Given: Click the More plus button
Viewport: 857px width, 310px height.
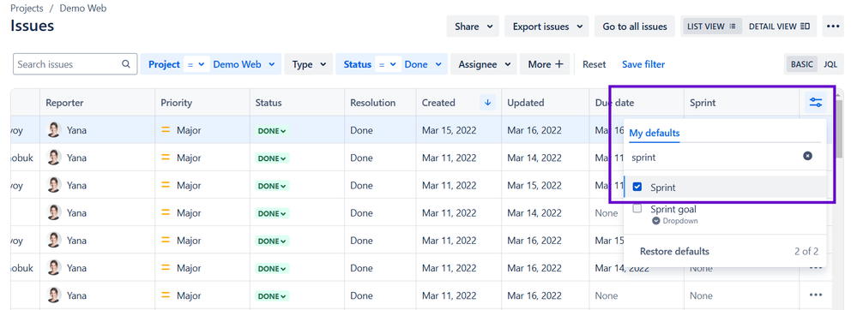Looking at the screenshot, I should (545, 64).
